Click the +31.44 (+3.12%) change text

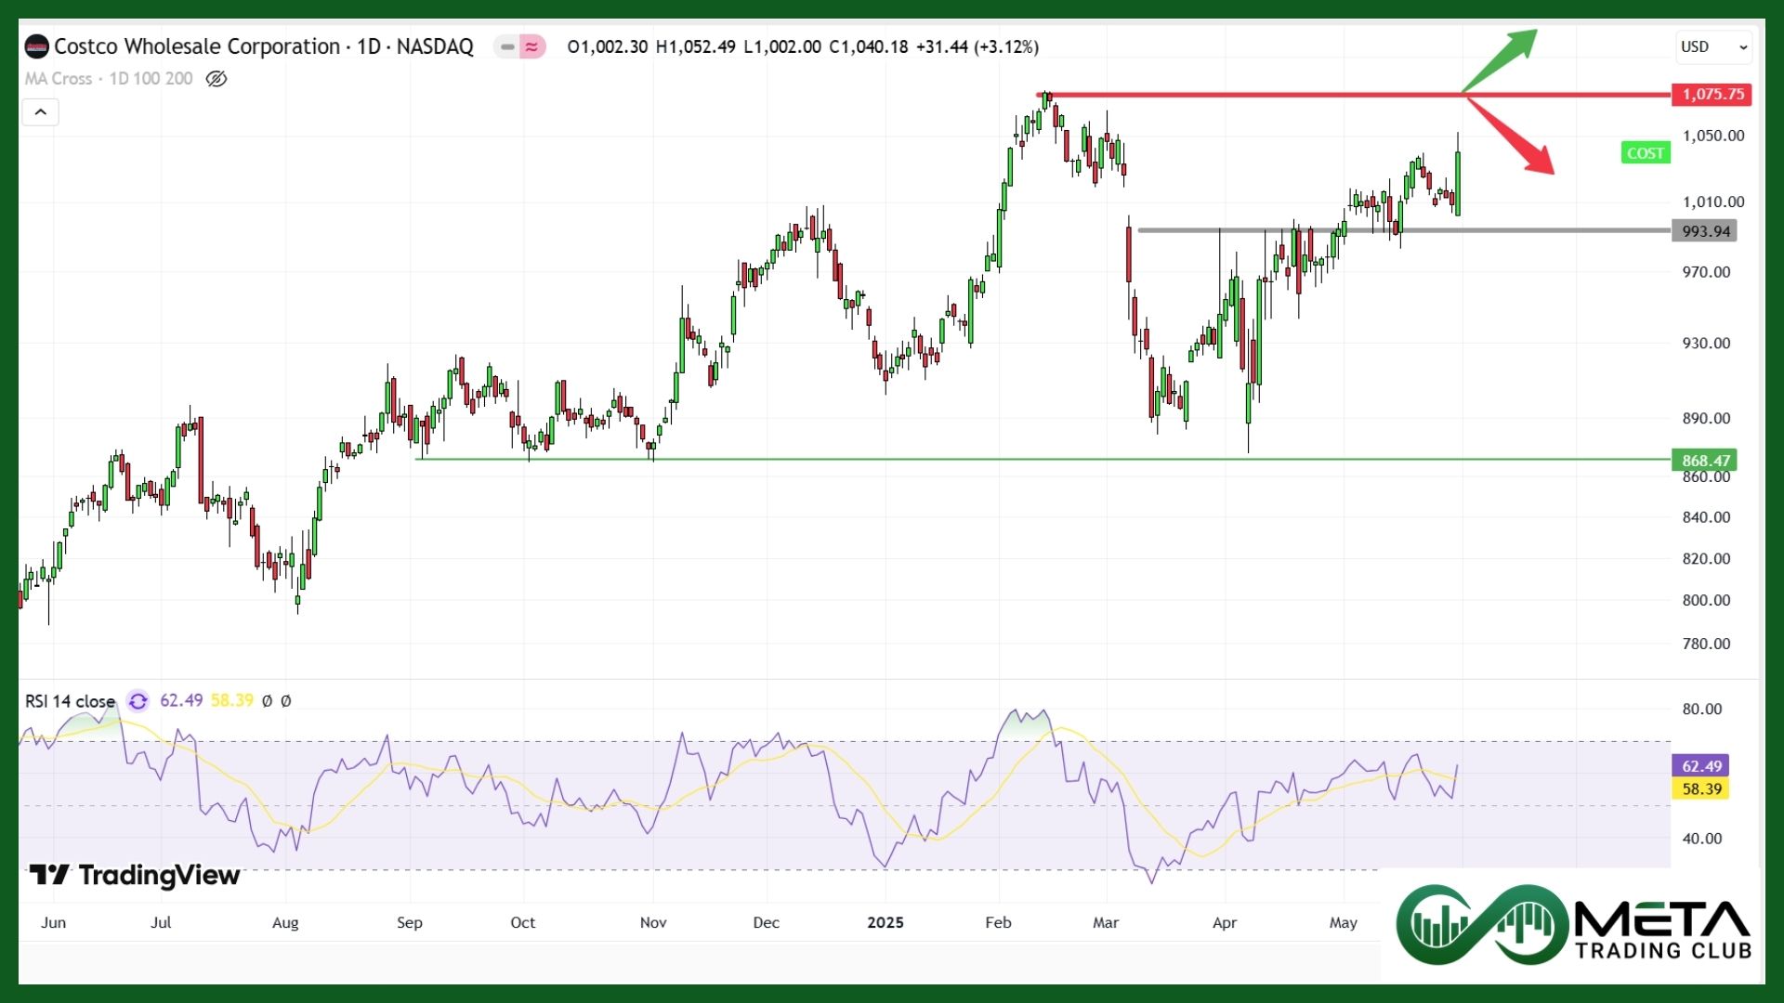click(977, 46)
